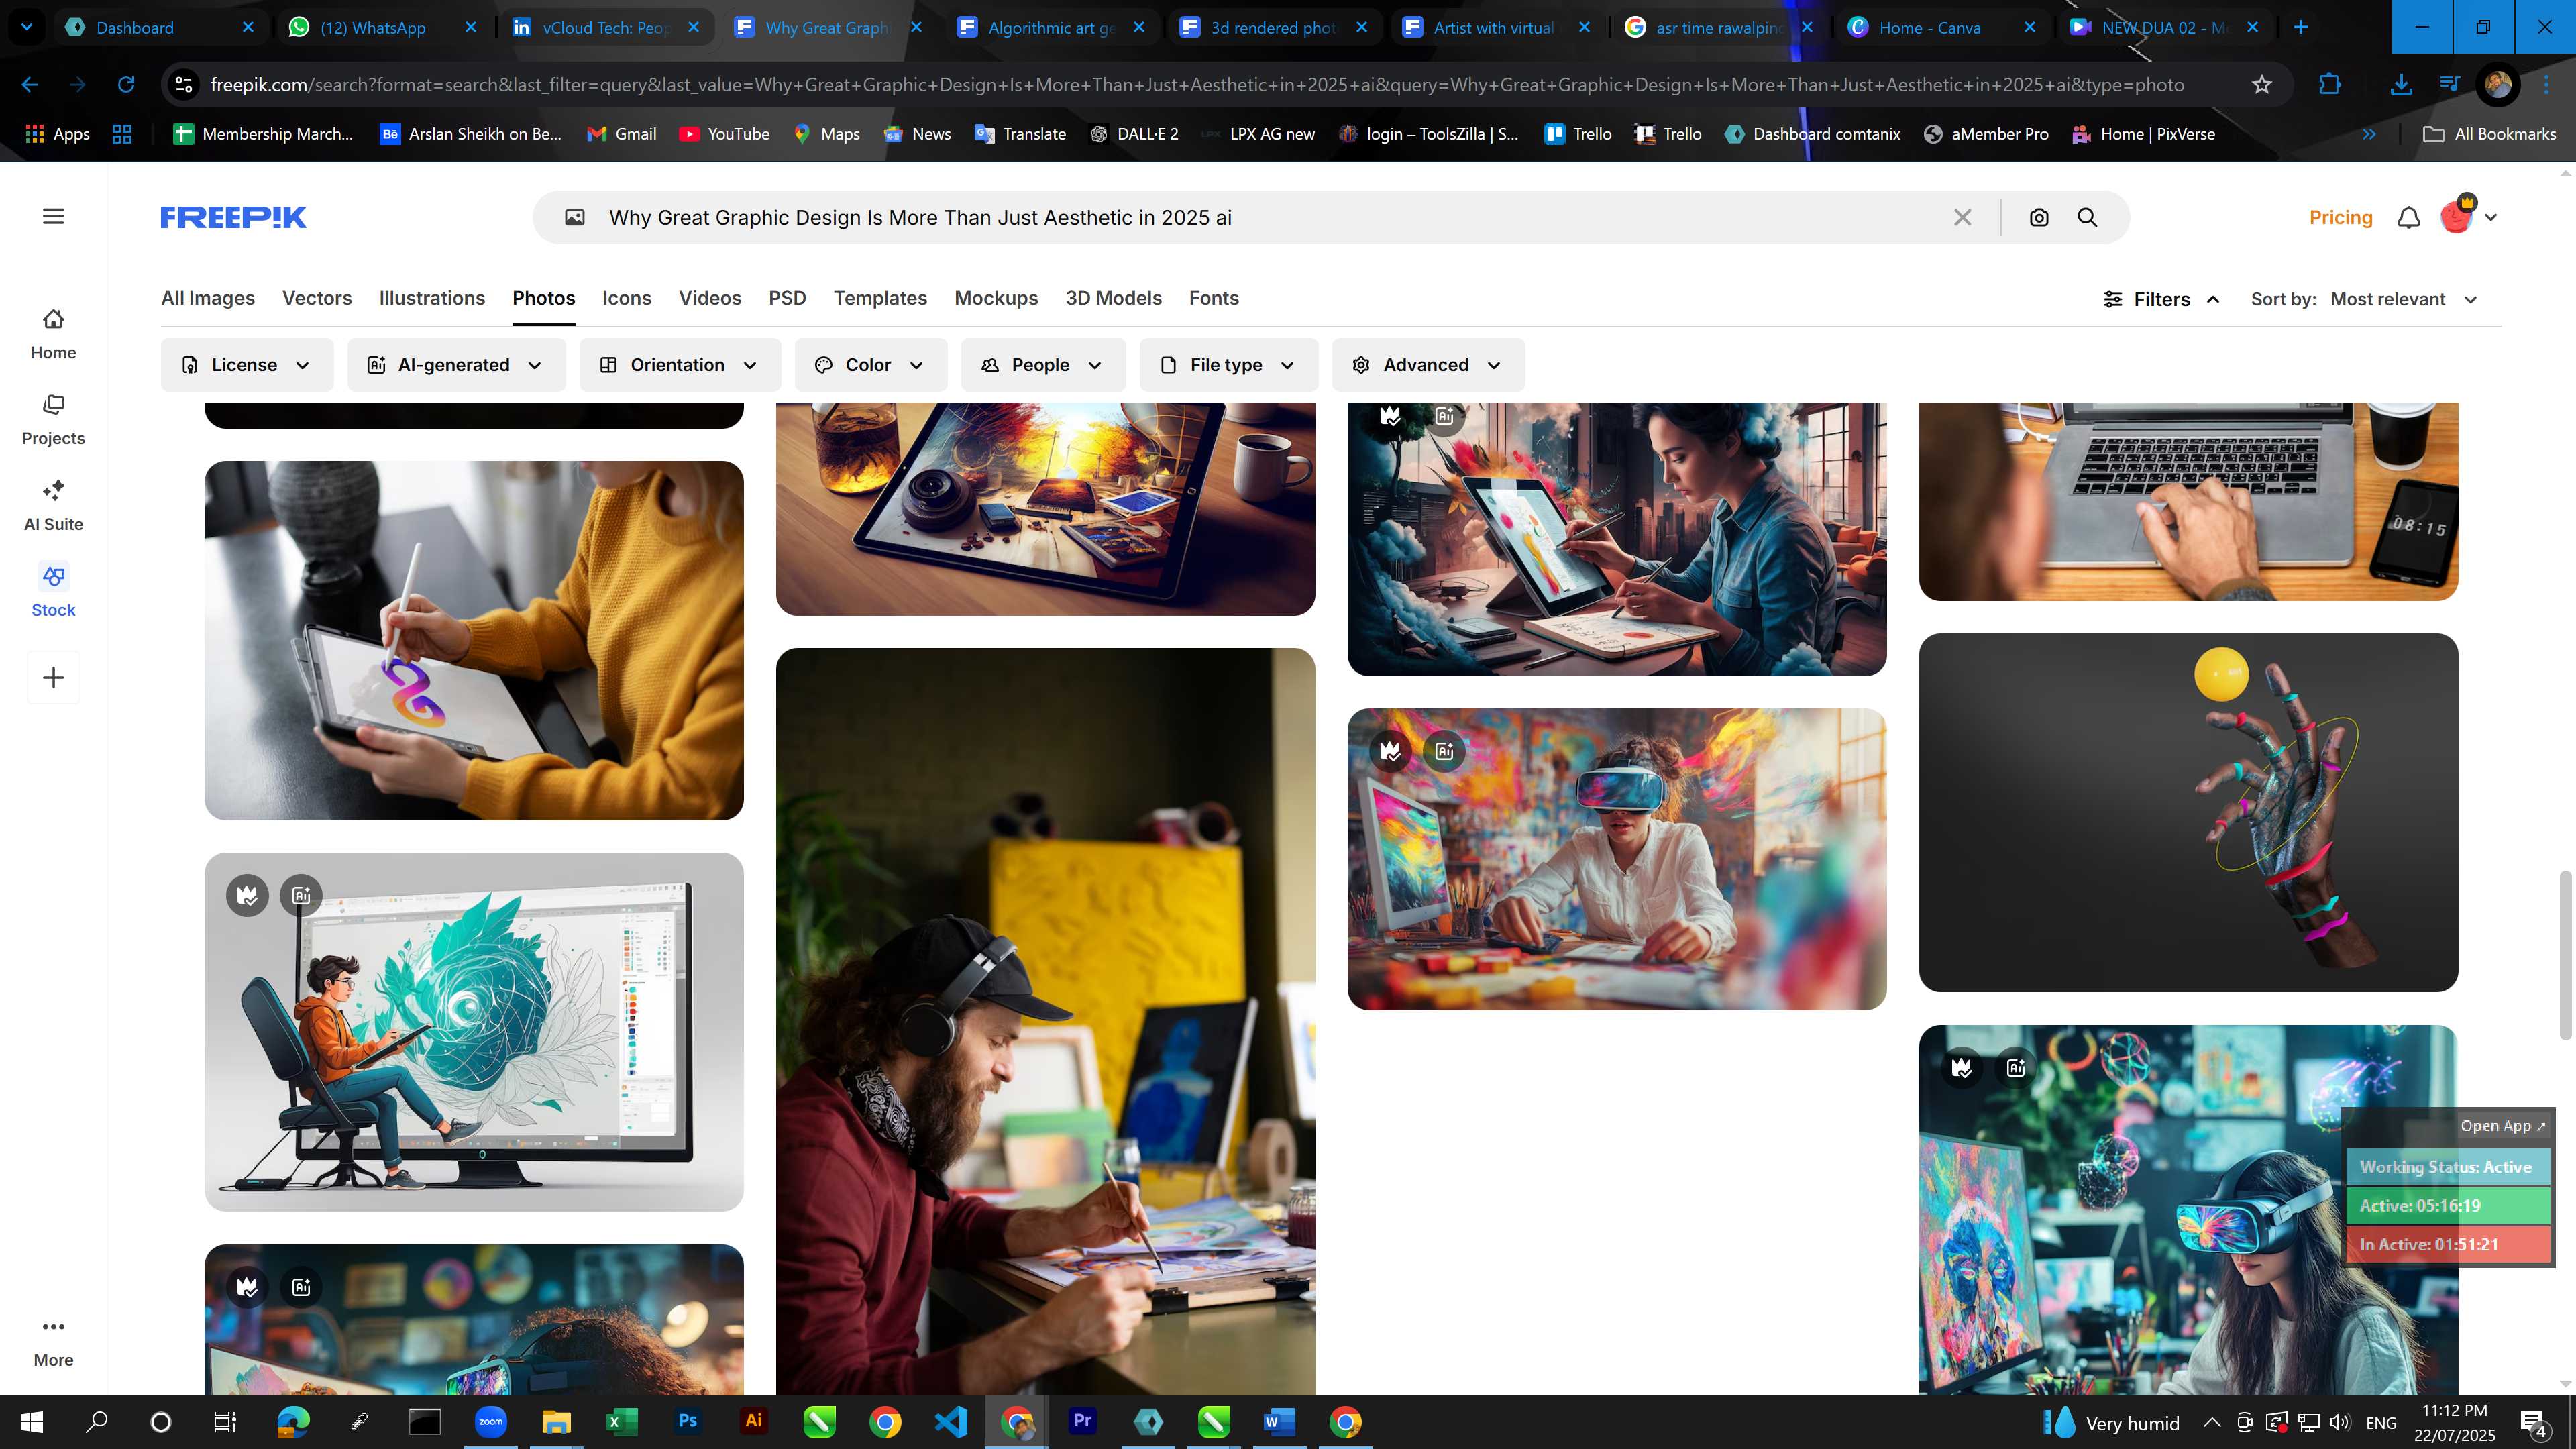Open More options in the sidebar
2576x1449 pixels.
[x=53, y=1342]
